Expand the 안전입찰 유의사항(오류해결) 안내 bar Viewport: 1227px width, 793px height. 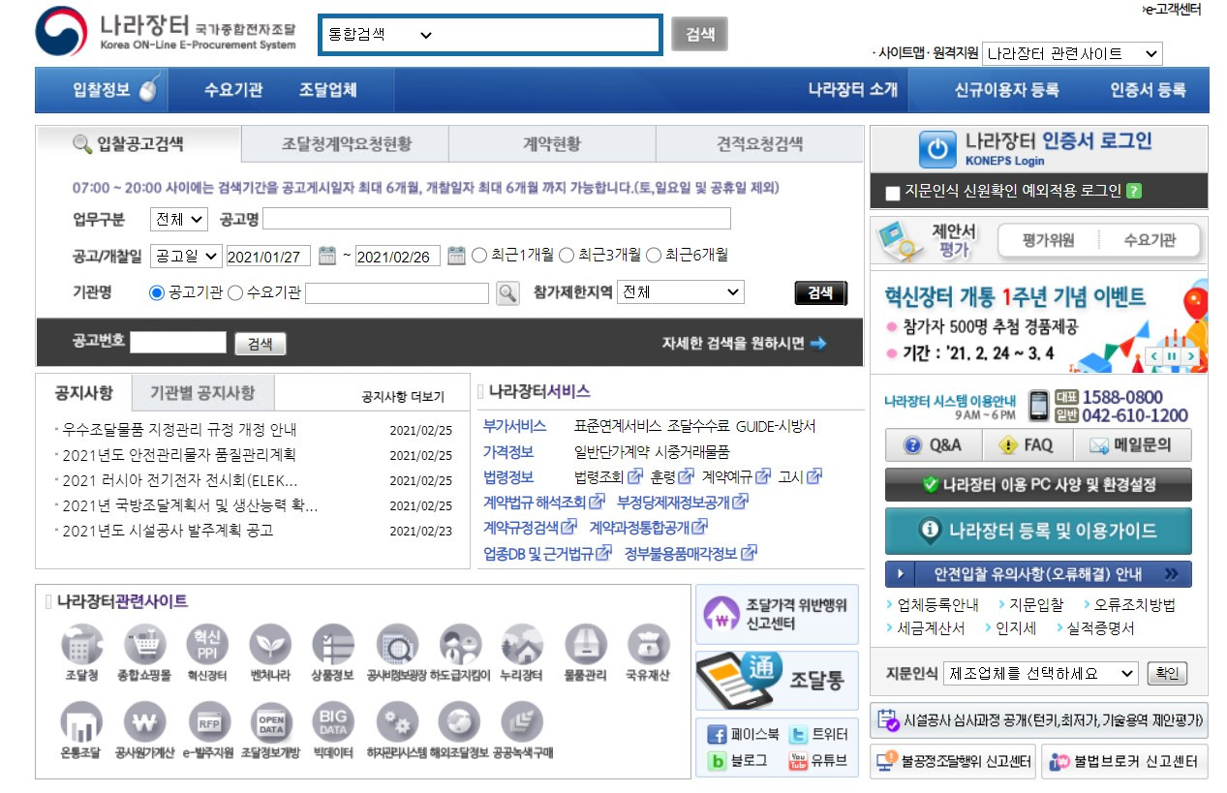[x=1038, y=574]
